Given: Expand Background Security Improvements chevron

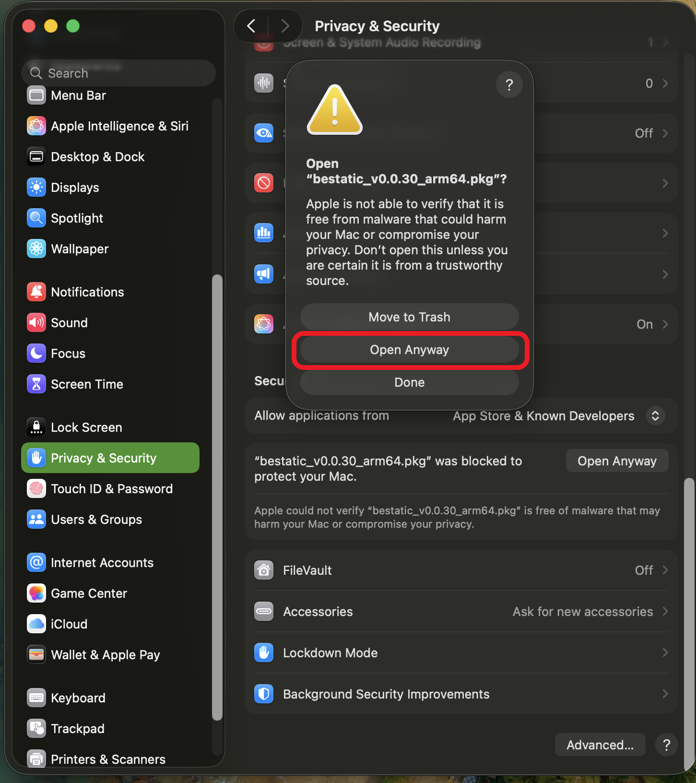Looking at the screenshot, I should 665,694.
